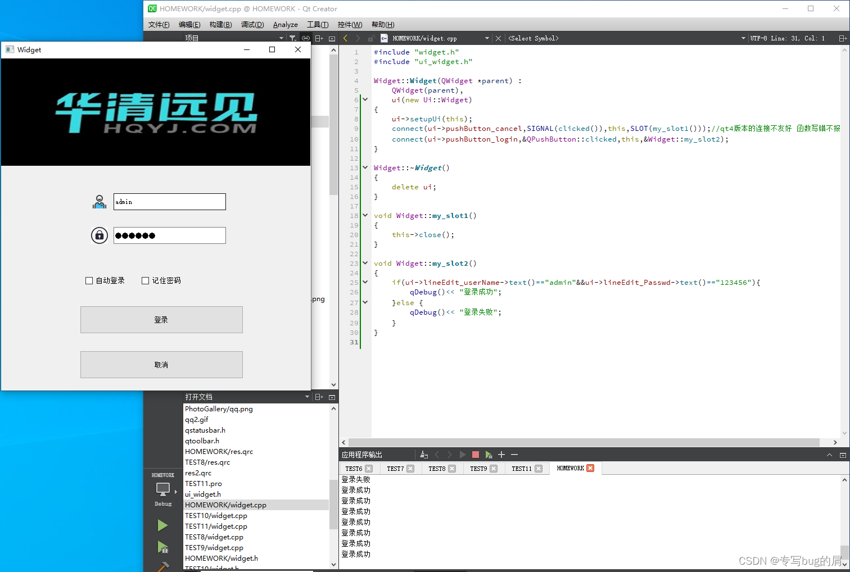Collapse the my_slot2 fold at line 23

(365, 263)
